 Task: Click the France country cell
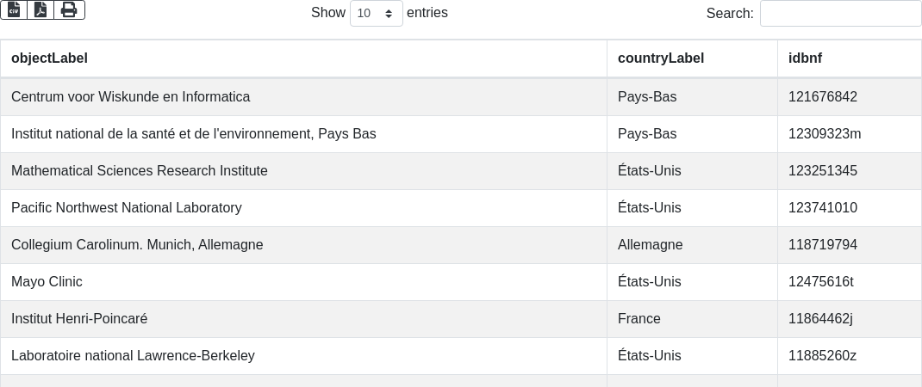(x=692, y=319)
